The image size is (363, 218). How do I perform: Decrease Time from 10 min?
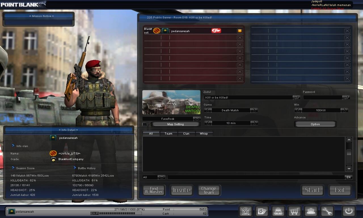click(208, 123)
